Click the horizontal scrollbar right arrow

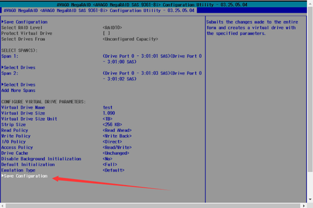click(x=303, y=206)
